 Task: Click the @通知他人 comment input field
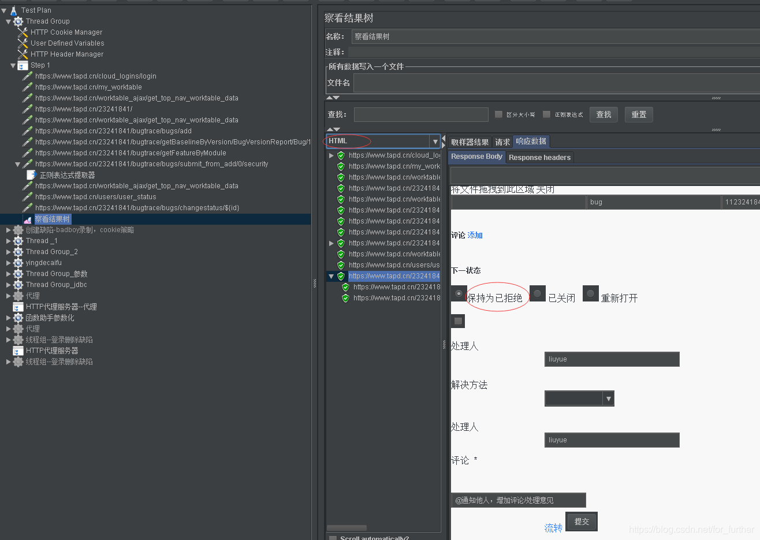(x=518, y=500)
